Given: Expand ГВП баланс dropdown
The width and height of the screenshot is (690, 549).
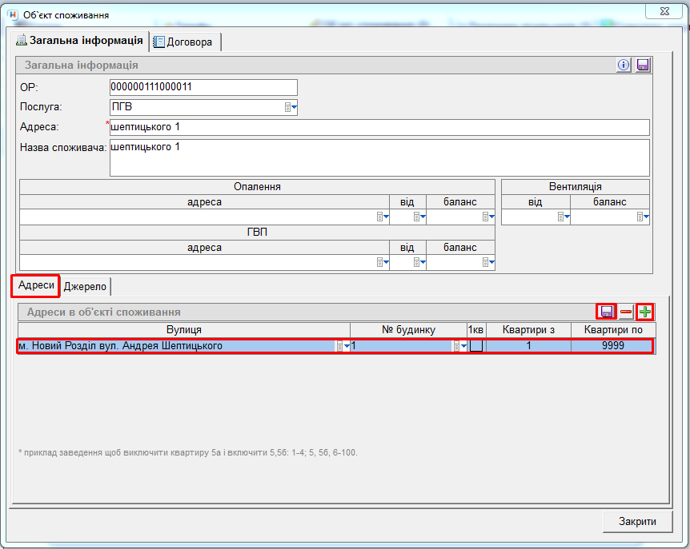Looking at the screenshot, I should [x=487, y=262].
